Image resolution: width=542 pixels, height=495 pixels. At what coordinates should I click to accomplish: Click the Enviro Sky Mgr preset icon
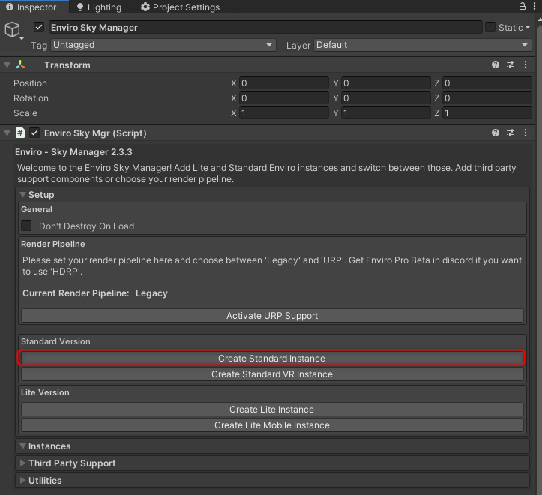point(510,133)
